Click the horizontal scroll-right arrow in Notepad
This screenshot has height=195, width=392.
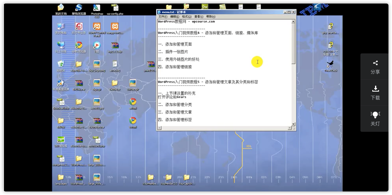click(290, 128)
